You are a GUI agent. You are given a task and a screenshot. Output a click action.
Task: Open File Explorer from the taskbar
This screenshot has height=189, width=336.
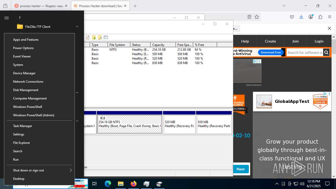(x=120, y=184)
